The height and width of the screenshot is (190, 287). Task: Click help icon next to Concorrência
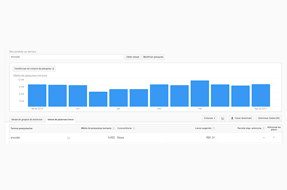[x=134, y=129]
